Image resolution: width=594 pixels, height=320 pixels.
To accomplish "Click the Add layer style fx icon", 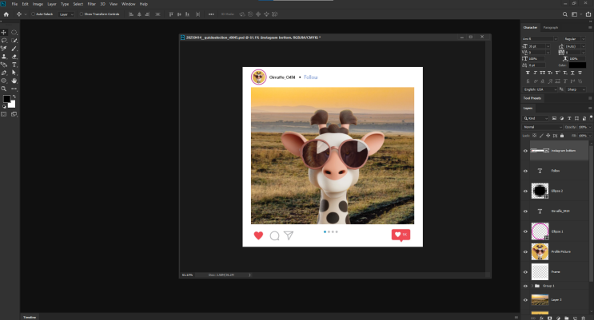I will 541,318.
